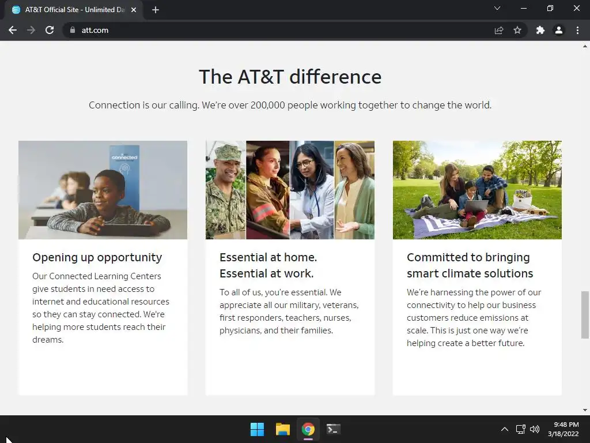Minimize the Chrome window

point(523,8)
